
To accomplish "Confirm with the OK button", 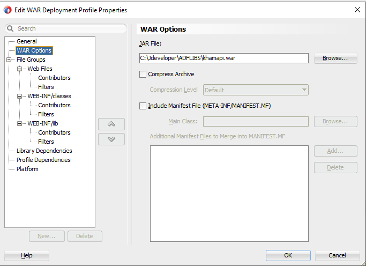I will 288,255.
